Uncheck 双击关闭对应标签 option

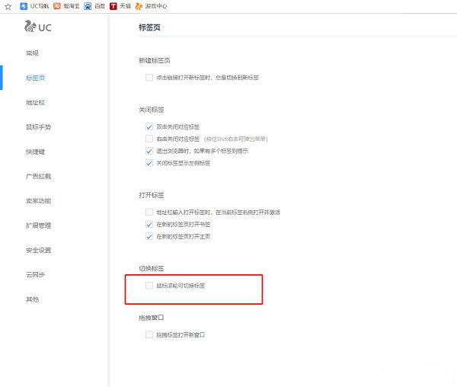pyautogui.click(x=149, y=126)
